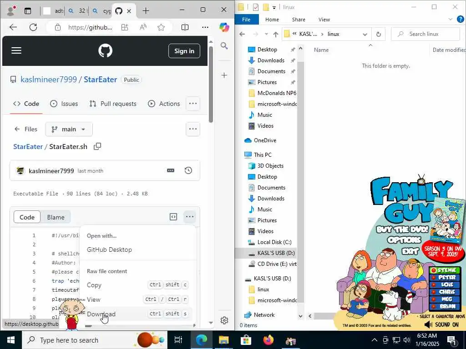
Task: Select PETER character in Family Guy panel
Action: click(x=445, y=277)
